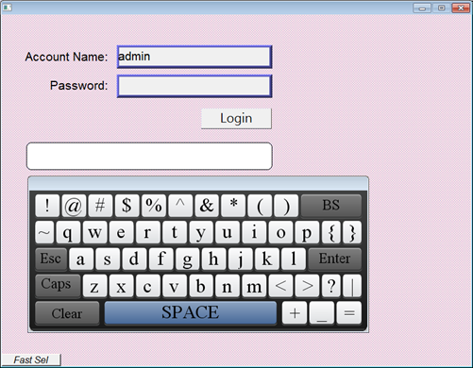
Task: Focus the Account Name field
Action: coord(194,57)
